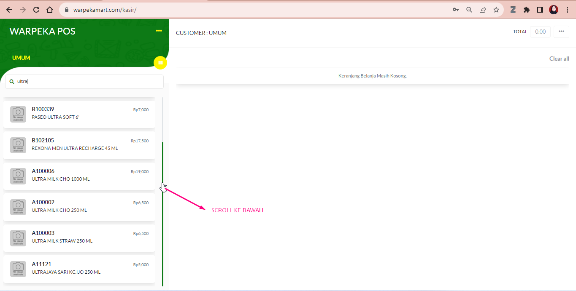Click the yellow round card button
Image resolution: width=576 pixels, height=291 pixels.
[160, 63]
